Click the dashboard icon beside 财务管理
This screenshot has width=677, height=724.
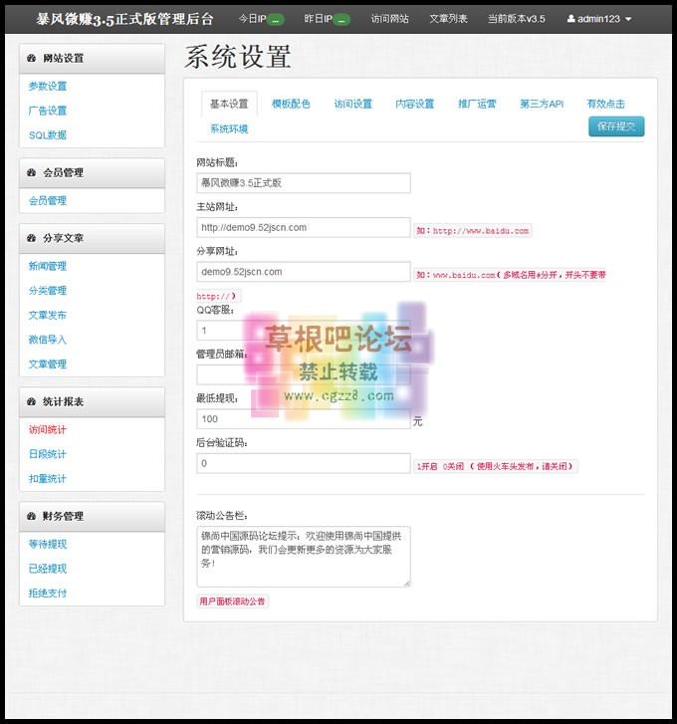point(34,517)
